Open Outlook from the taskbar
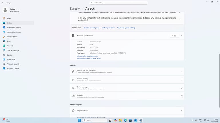Image resolution: width=220 pixels, height=123 pixels. (x=135, y=120)
